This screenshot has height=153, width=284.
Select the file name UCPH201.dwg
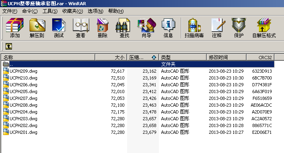pos(24,132)
